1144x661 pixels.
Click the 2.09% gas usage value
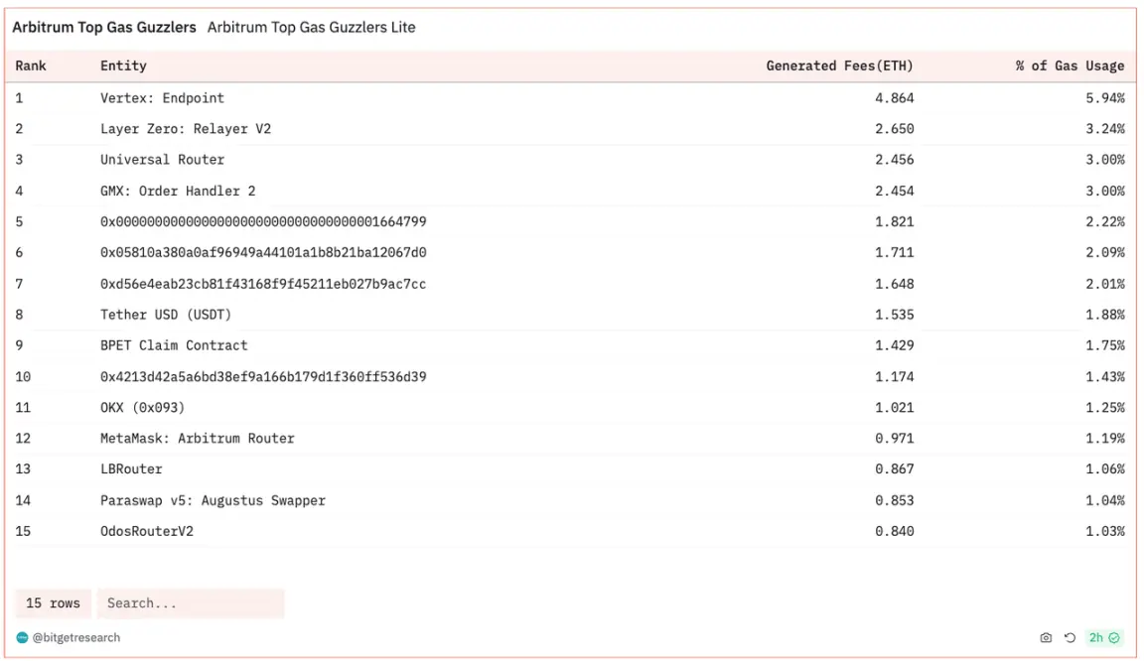click(1104, 252)
